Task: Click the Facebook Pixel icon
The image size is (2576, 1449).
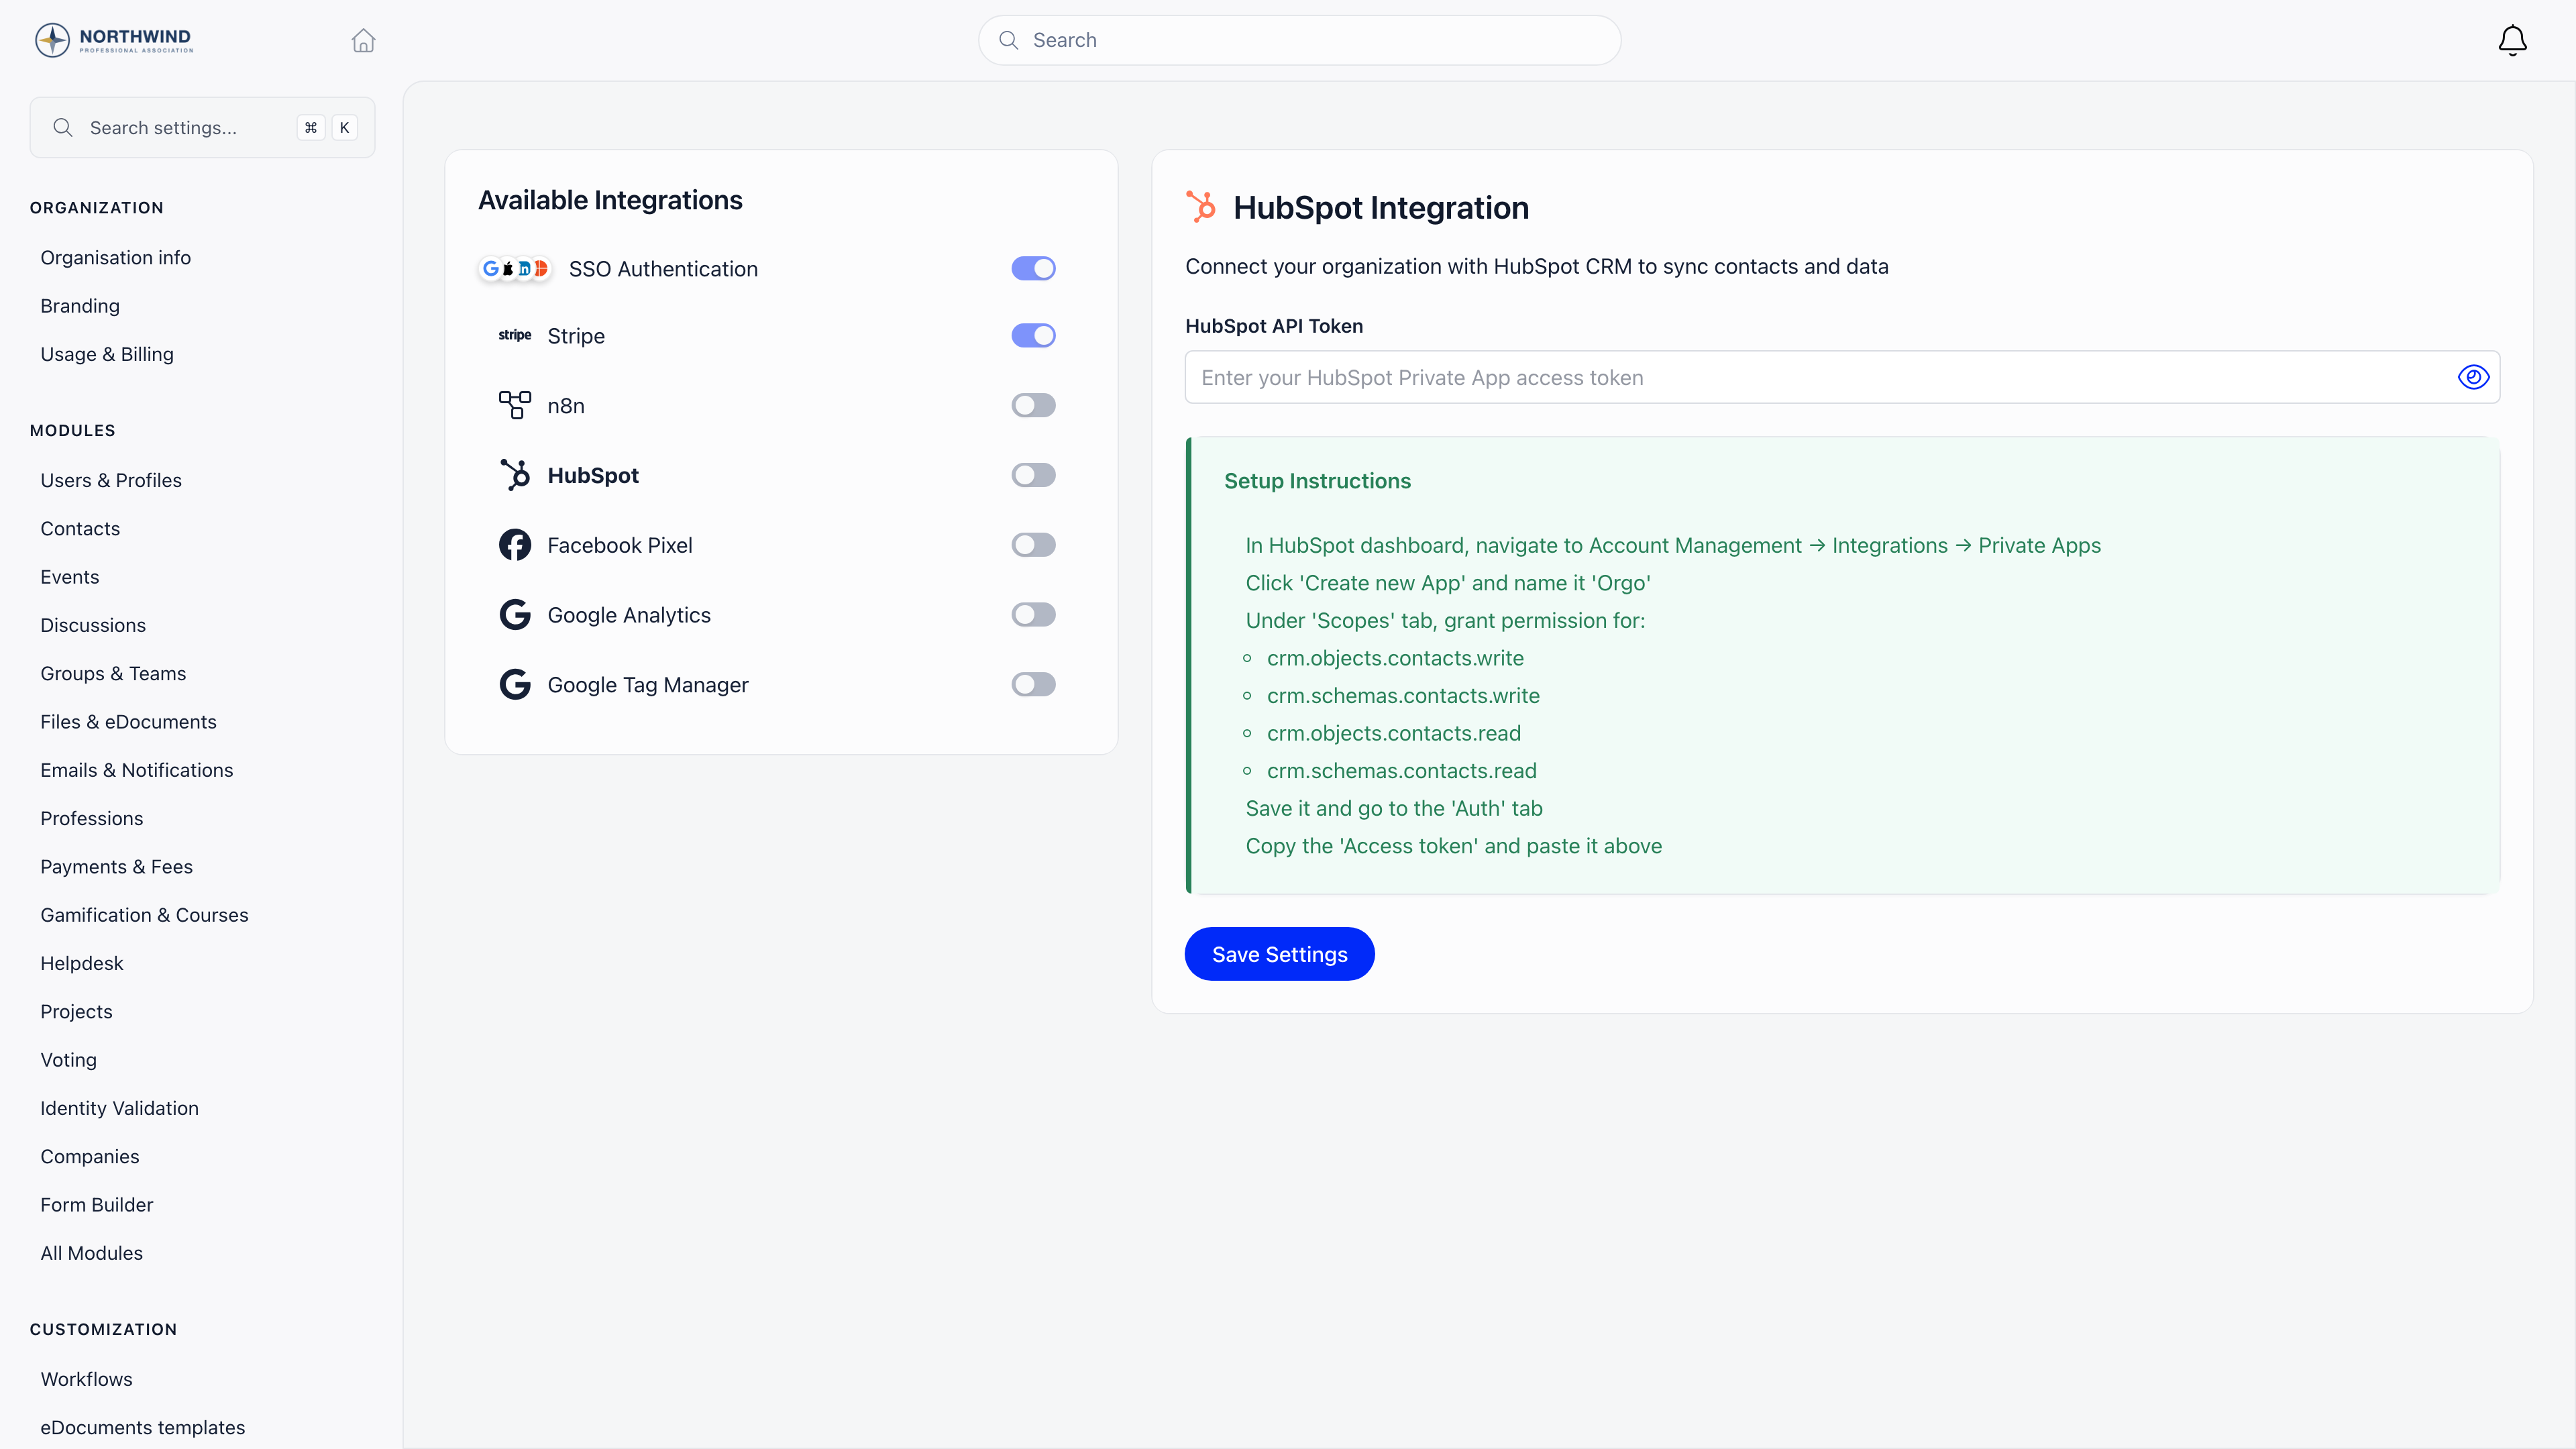Action: [514, 545]
